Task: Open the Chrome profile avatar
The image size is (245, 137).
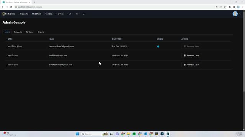Action: 238,7
